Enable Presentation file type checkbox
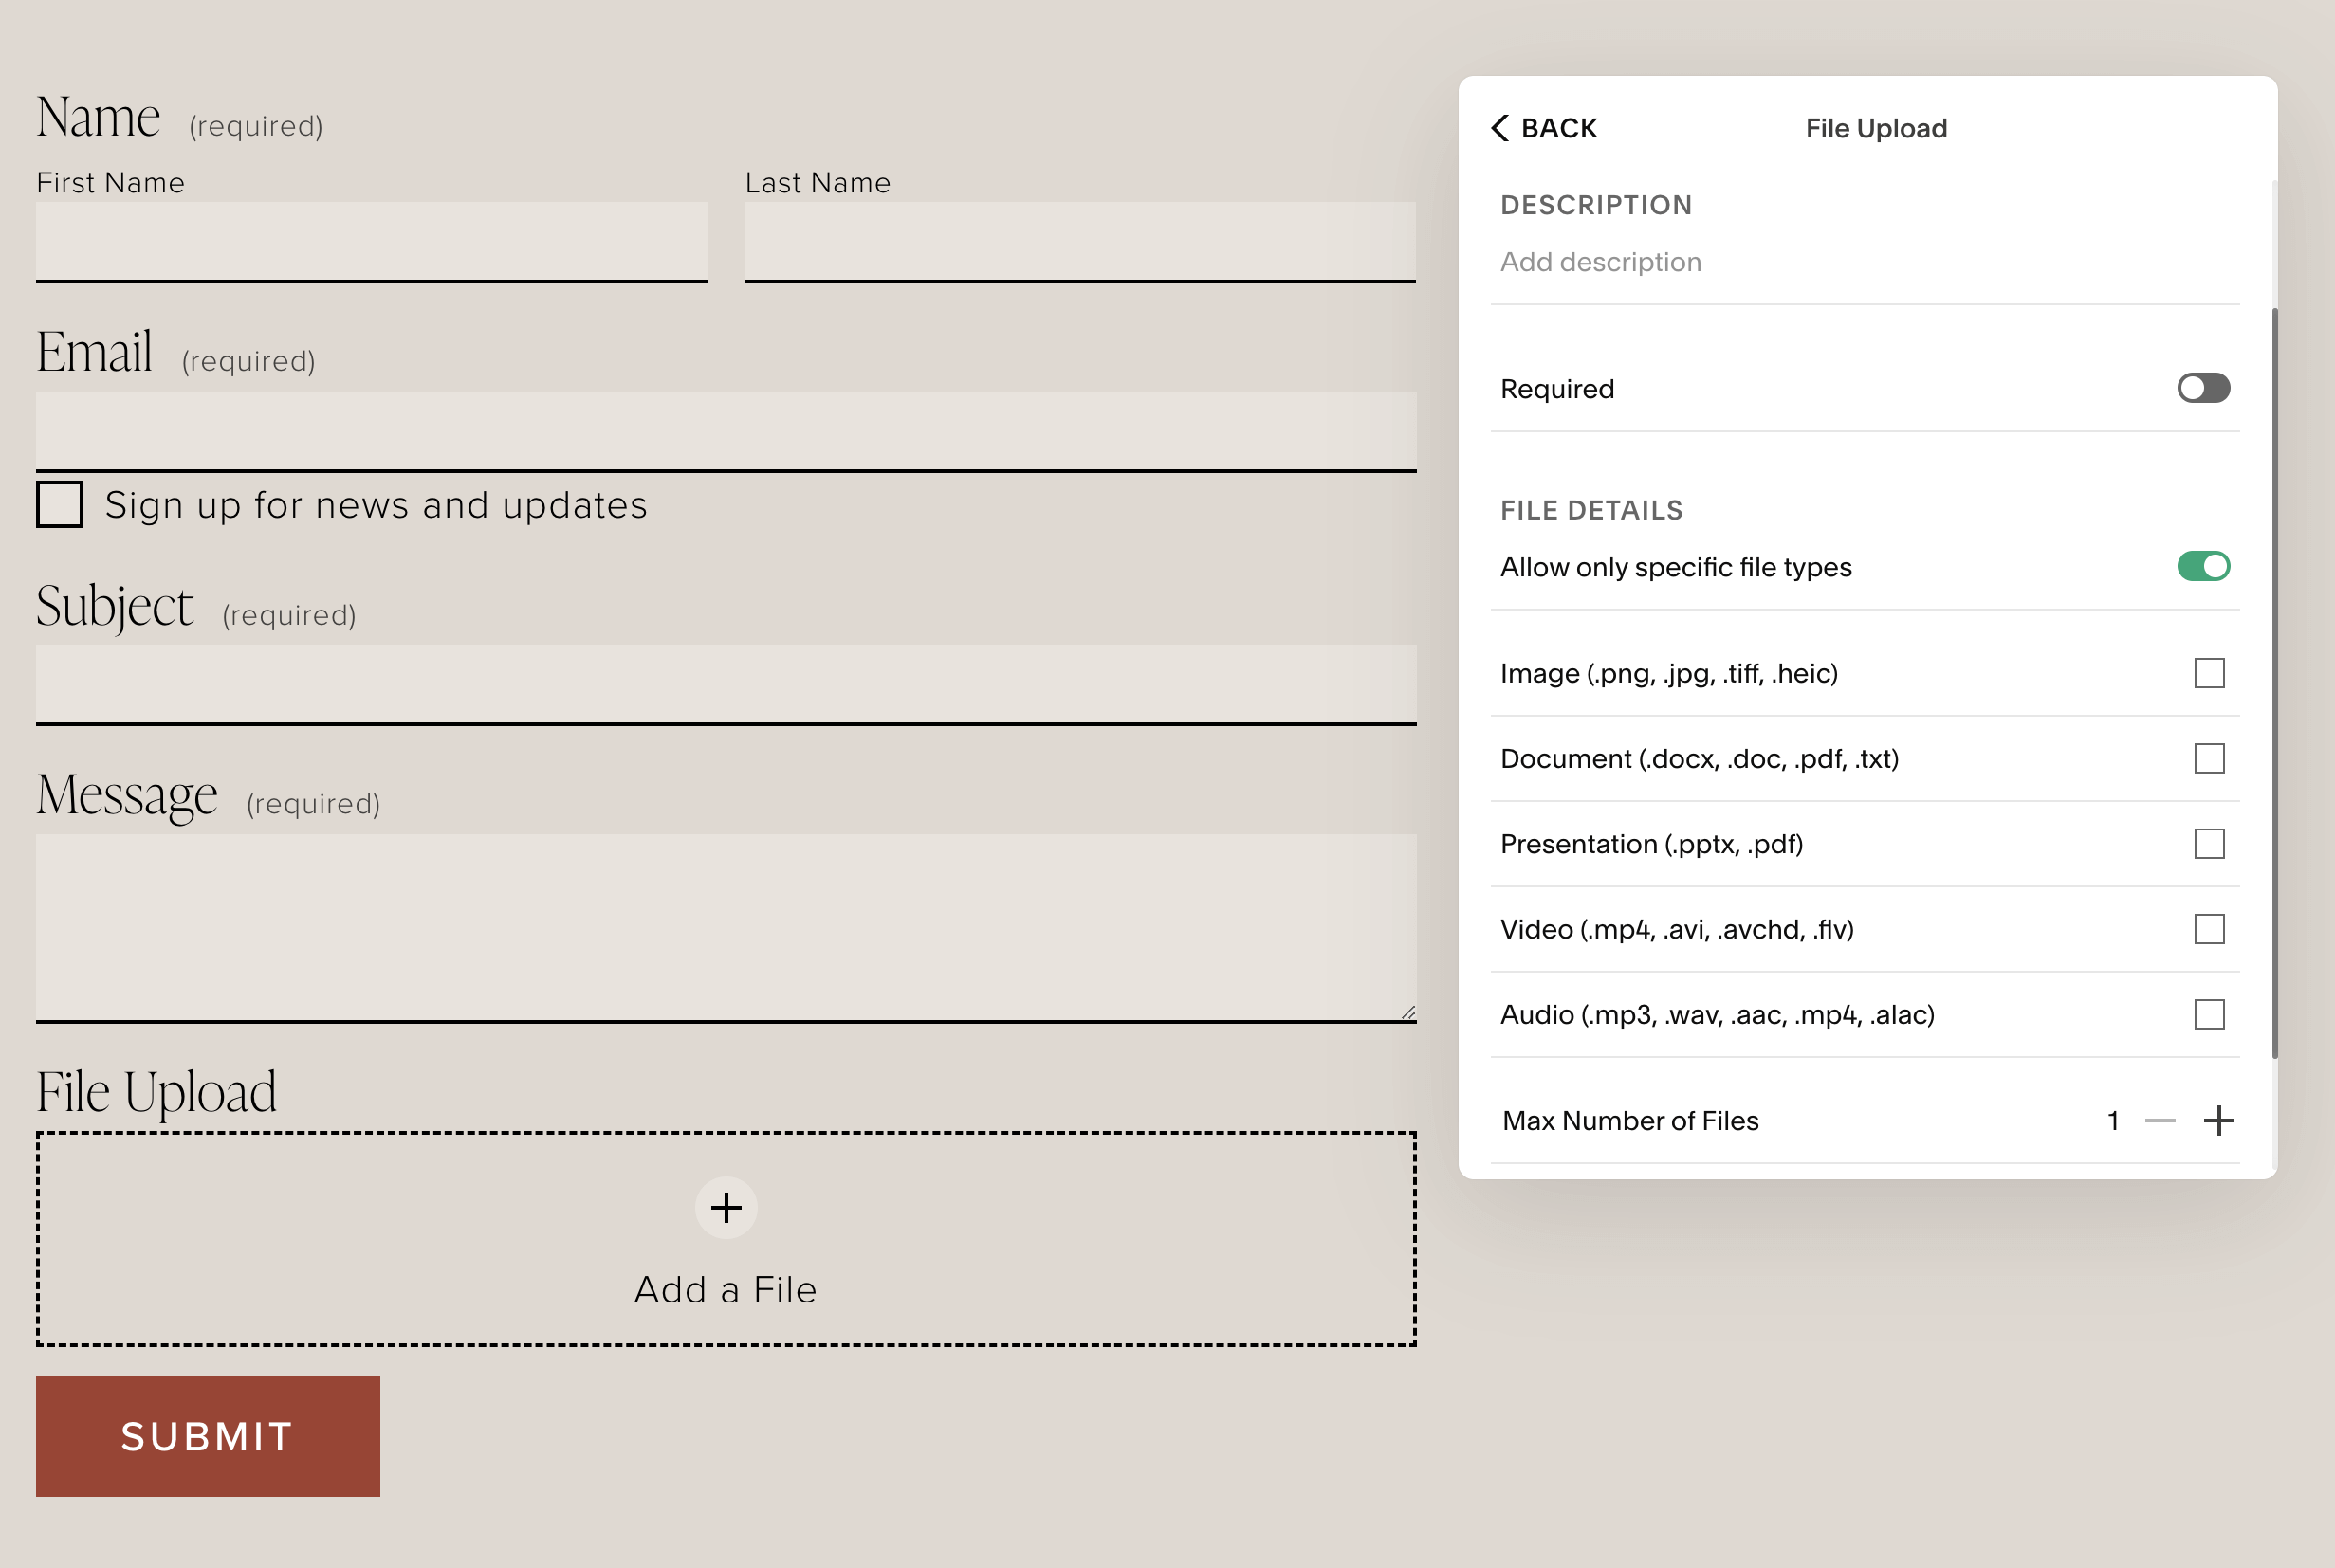Viewport: 2335px width, 1568px height. [x=2209, y=844]
